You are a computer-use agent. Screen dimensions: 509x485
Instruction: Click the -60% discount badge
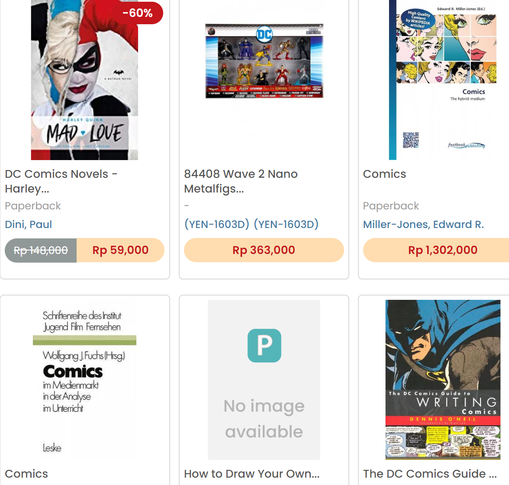[x=138, y=13]
